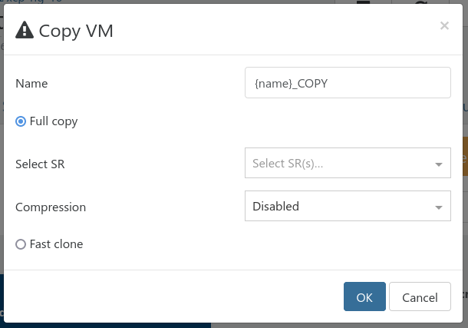Click the arrow on the Select SR box
The width and height of the screenshot is (468, 328).
(x=439, y=164)
